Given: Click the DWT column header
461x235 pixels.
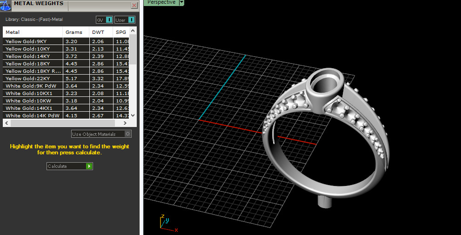Looking at the screenshot, I should [101, 32].
